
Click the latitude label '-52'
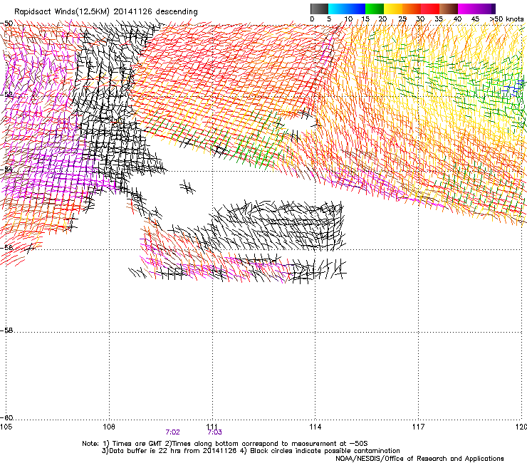6,95
